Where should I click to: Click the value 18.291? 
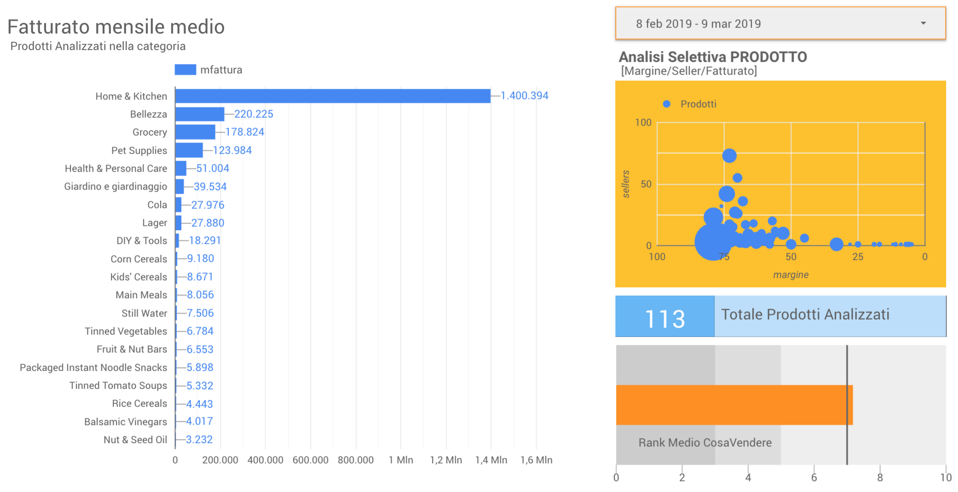click(205, 240)
